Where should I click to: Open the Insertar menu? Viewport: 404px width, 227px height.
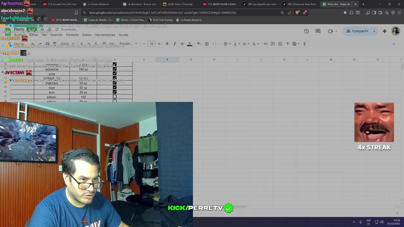tap(56, 35)
